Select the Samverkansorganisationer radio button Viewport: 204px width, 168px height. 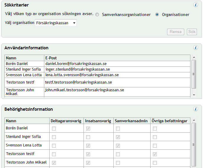(x=97, y=14)
